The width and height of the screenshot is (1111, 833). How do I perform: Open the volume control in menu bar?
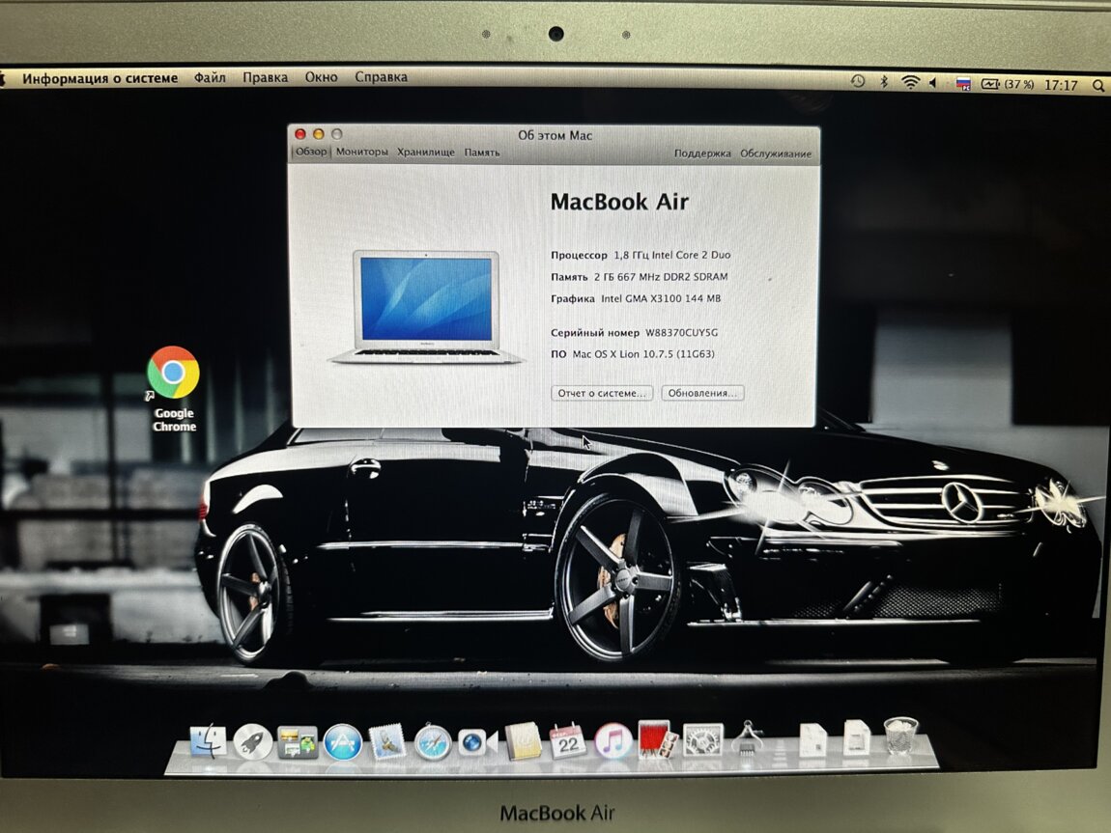coord(933,84)
